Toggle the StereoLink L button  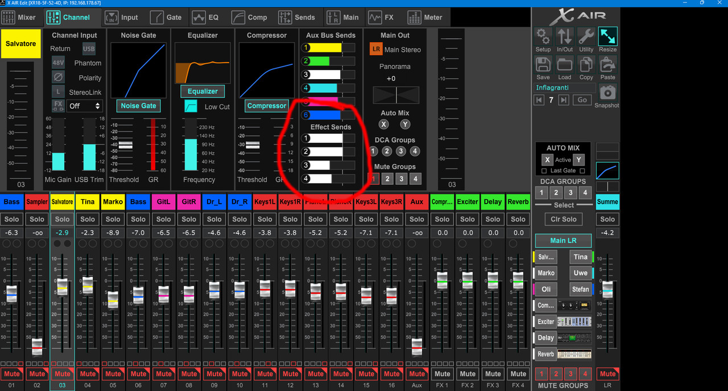pos(59,92)
